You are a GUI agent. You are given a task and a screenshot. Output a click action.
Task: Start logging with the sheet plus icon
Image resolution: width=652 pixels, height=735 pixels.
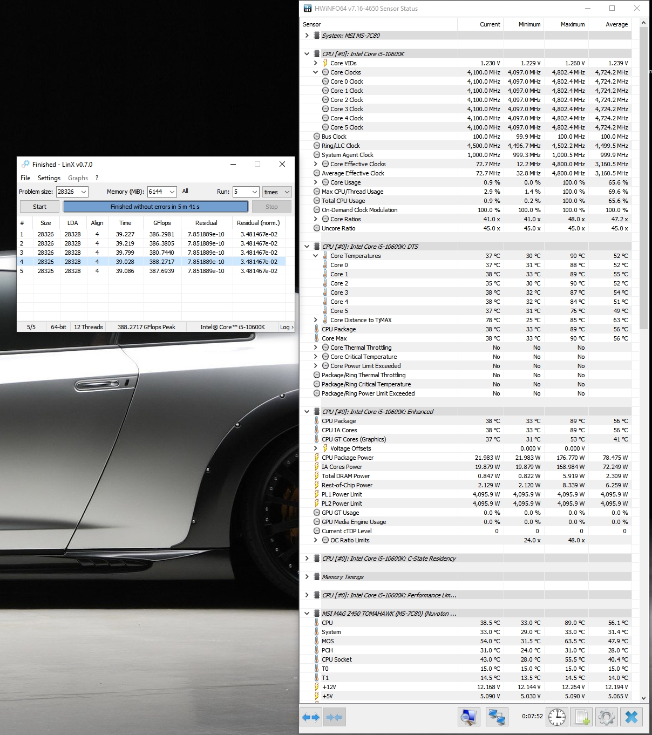pos(582,717)
